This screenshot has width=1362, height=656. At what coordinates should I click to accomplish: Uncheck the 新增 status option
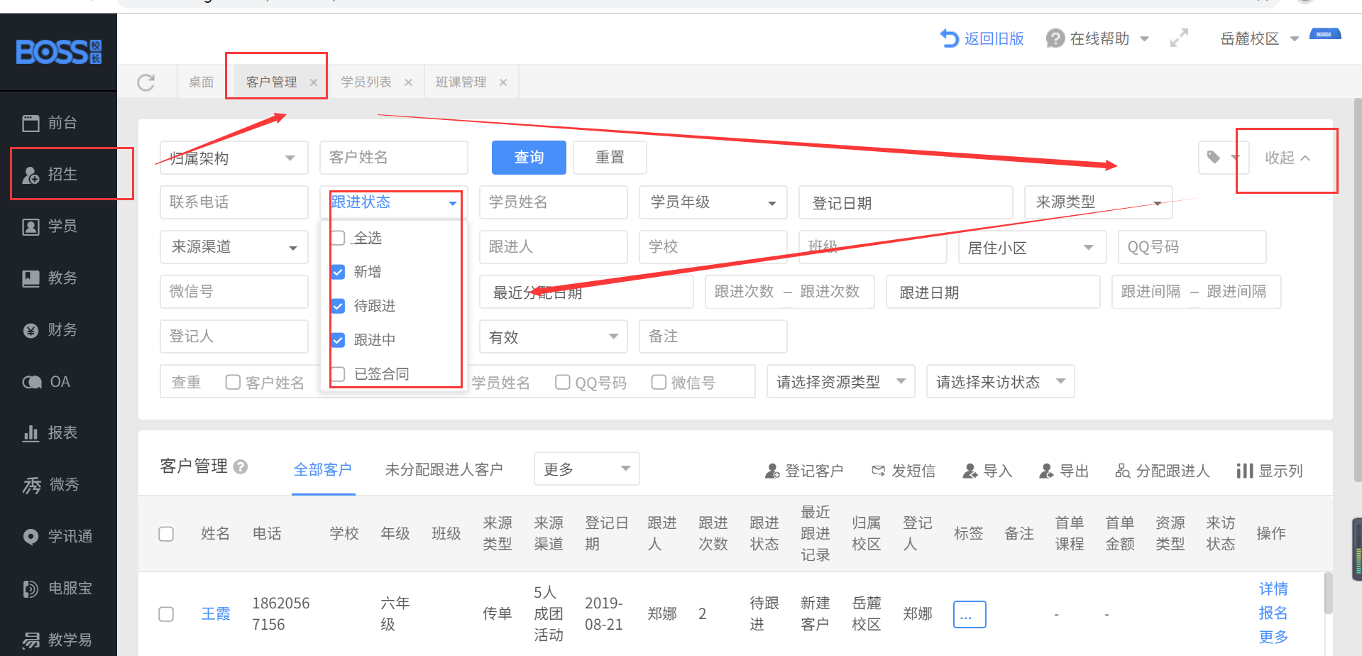(339, 272)
